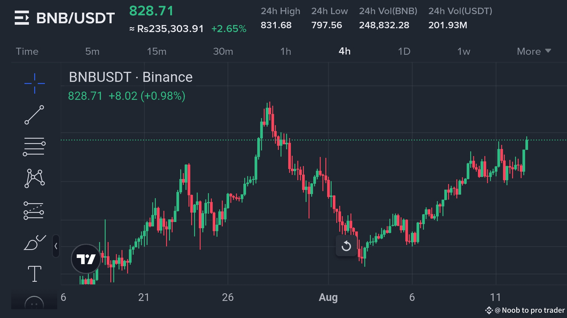
Task: Collapse the drawing toolbar with the chevron
Action: (56, 246)
